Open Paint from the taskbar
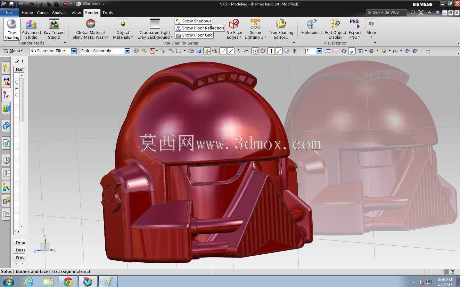The height and width of the screenshot is (287, 460). point(107,282)
